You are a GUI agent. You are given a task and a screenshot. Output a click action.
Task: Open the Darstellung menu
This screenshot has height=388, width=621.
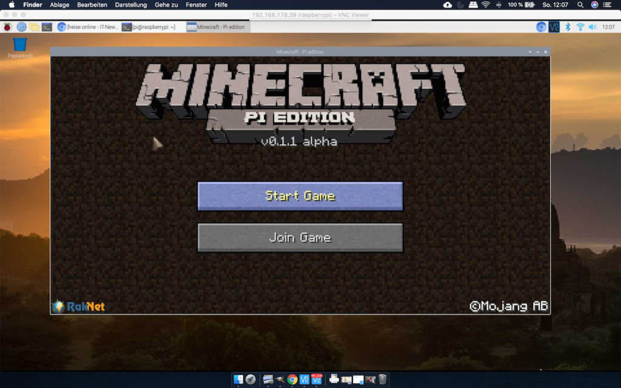coord(131,5)
